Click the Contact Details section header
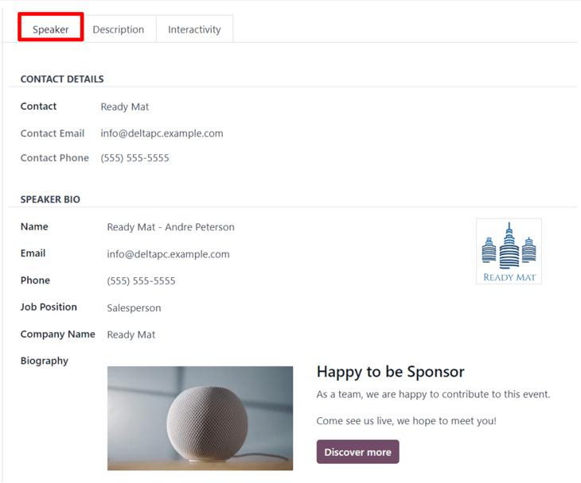This screenshot has width=581, height=483. (62, 79)
